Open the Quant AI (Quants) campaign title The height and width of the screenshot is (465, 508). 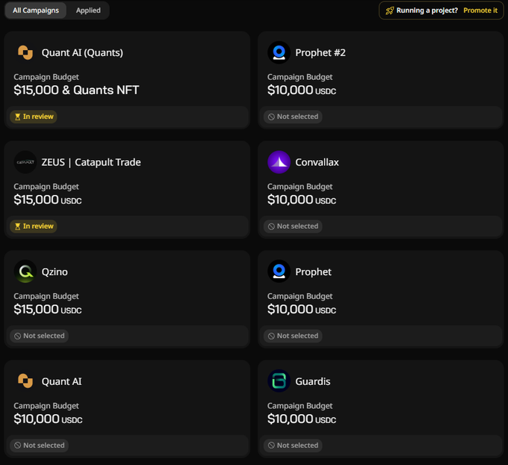tap(82, 52)
